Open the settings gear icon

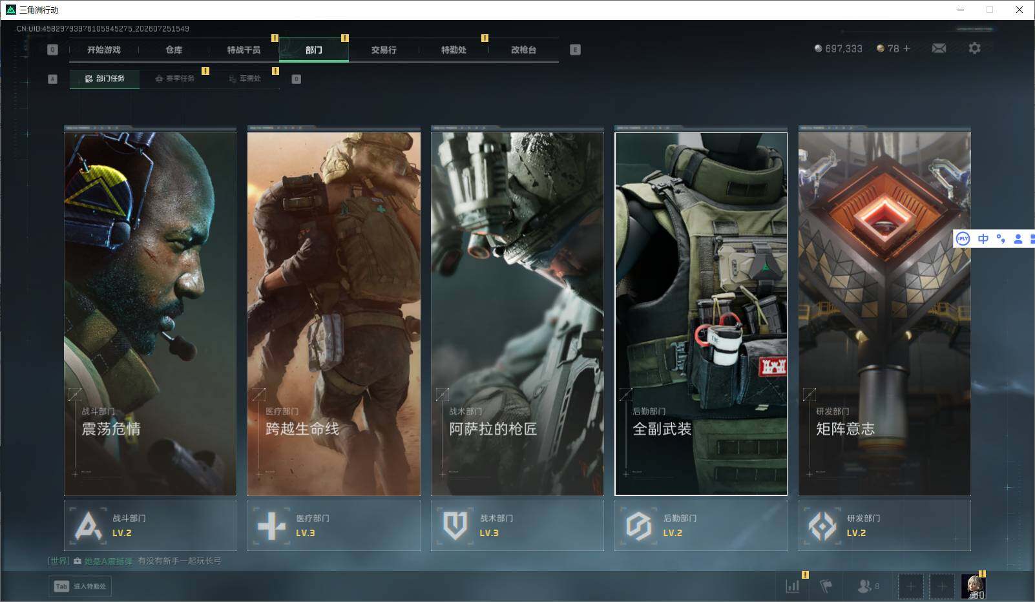click(974, 48)
